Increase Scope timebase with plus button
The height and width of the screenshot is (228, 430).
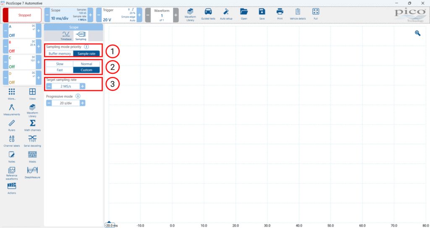click(90, 15)
